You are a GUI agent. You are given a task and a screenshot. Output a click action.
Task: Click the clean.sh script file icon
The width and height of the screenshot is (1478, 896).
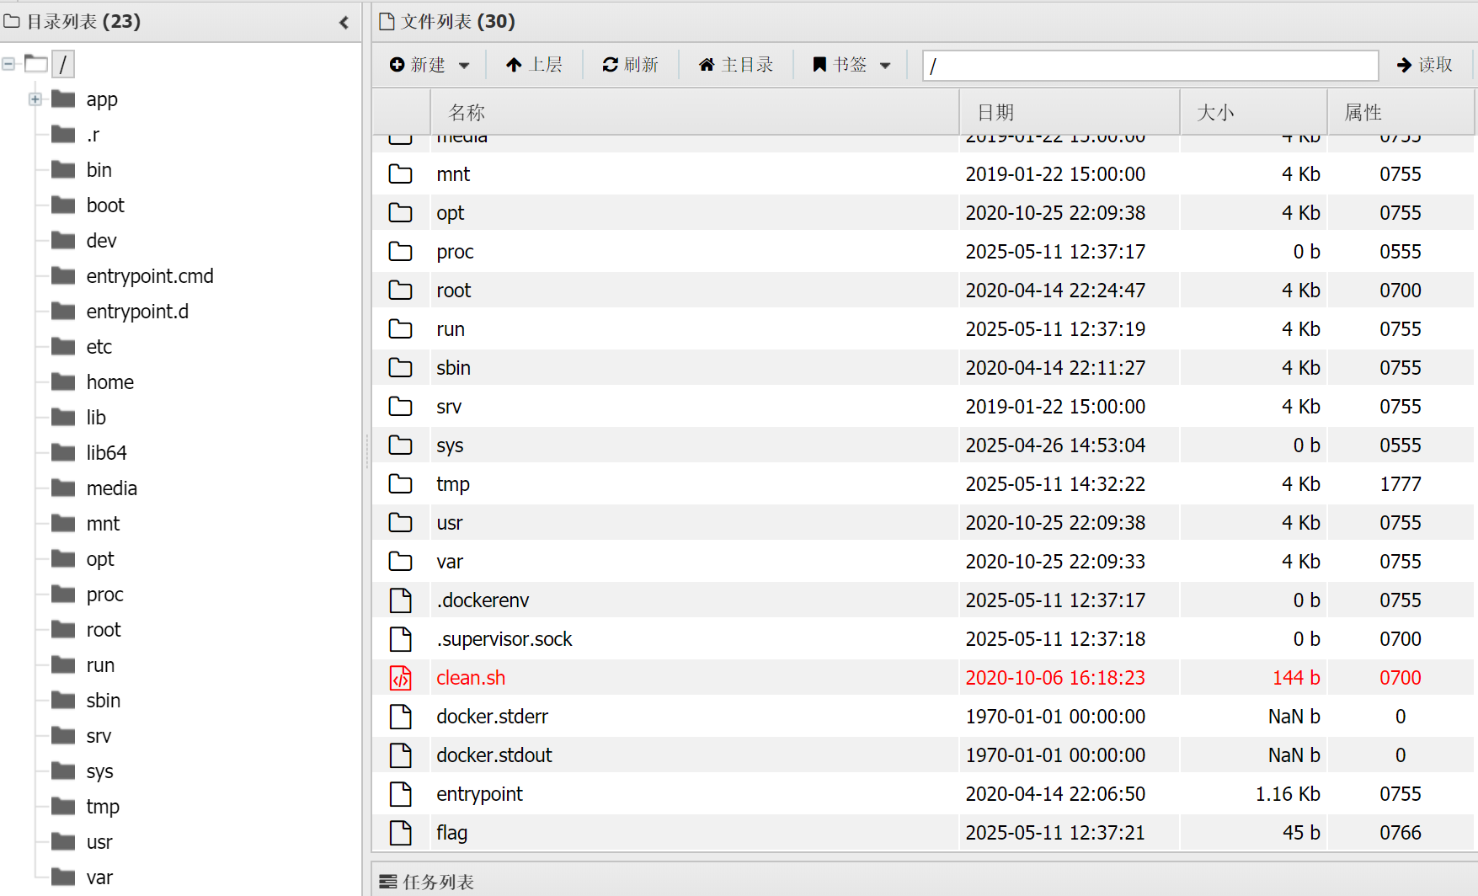tap(401, 678)
